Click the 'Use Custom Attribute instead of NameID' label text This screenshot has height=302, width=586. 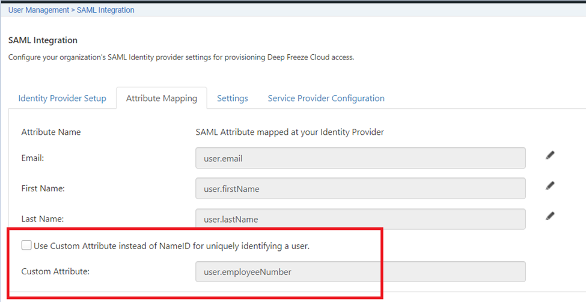[171, 245]
